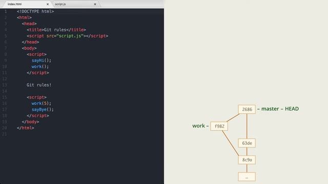Image resolution: width=328 pixels, height=184 pixels.
Task: Click the 'sayHi();' call
Action: (x=42, y=60)
